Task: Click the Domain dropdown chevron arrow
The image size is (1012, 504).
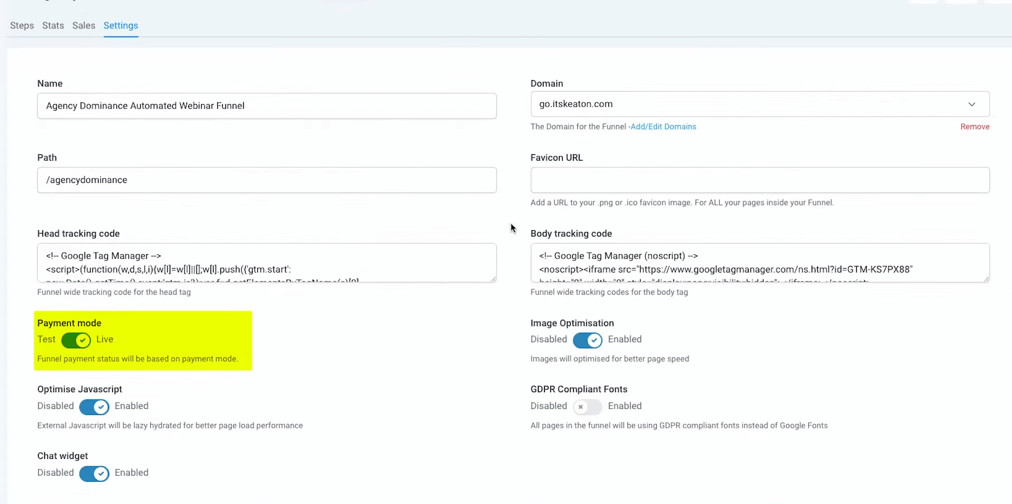Action: [971, 104]
